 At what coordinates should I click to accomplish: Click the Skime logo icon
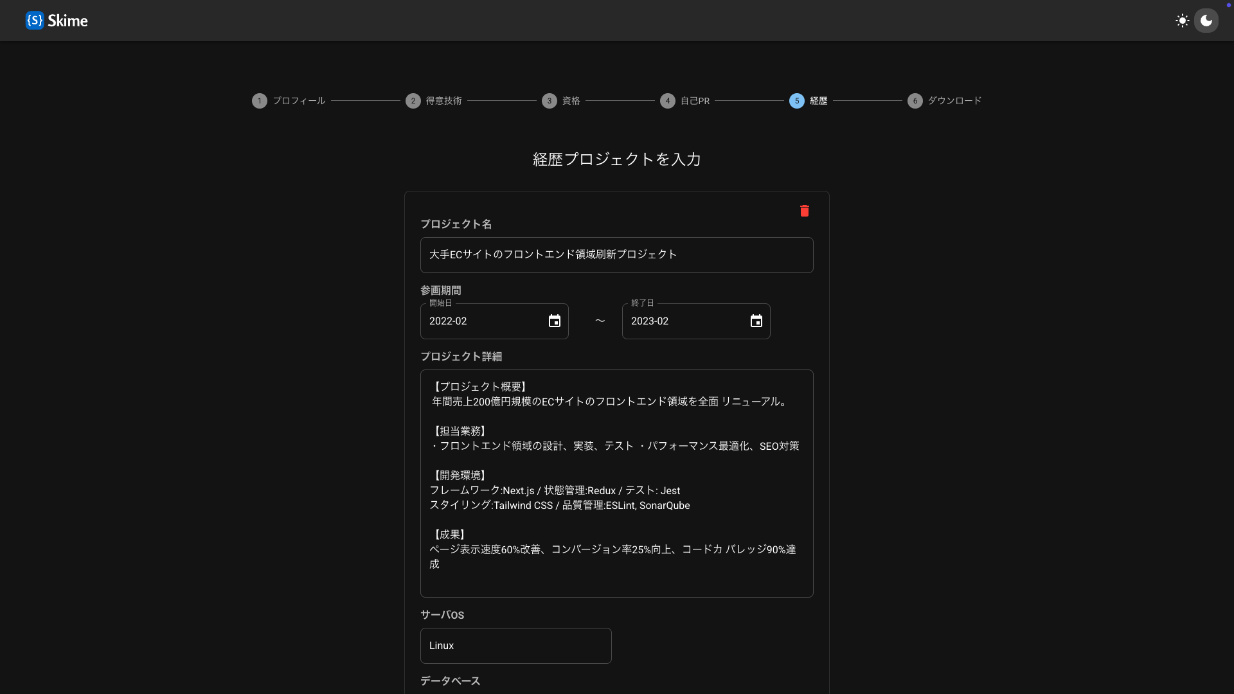(x=35, y=21)
